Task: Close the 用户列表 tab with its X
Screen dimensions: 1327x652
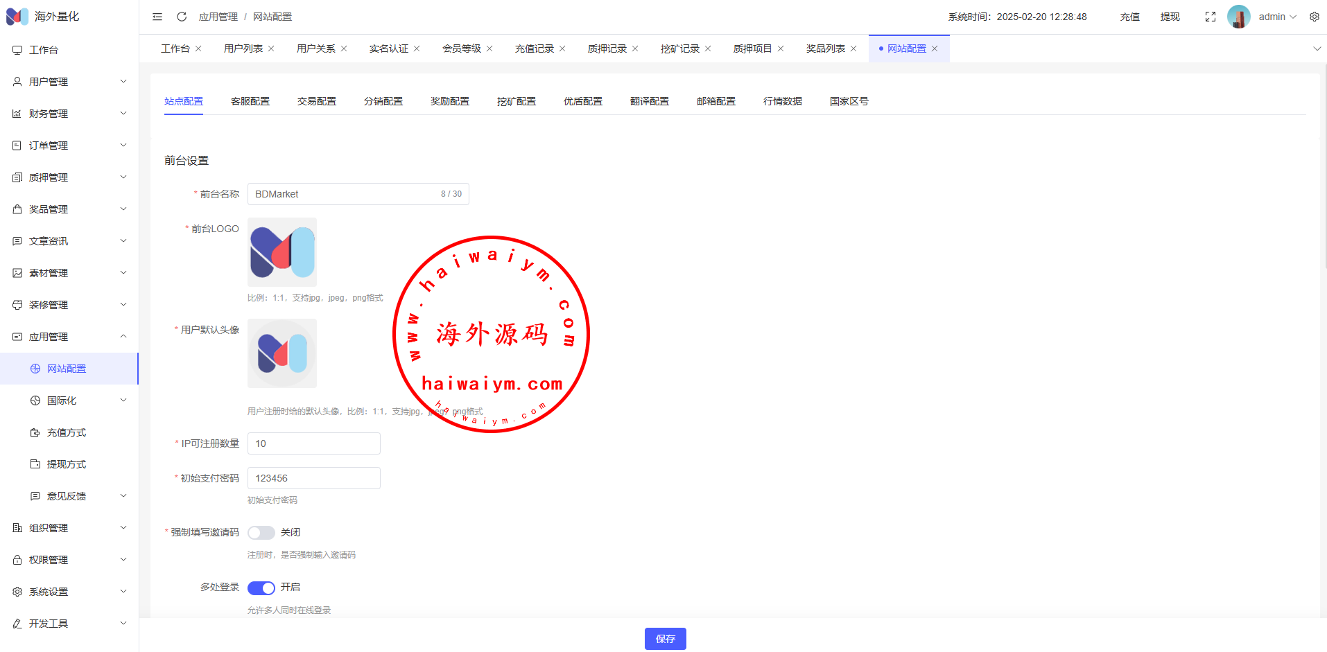Action: (271, 49)
